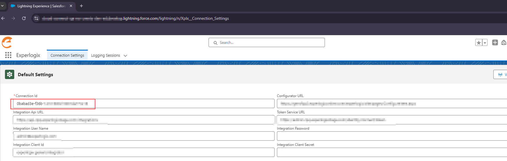Click the Token Service URL field
The width and height of the screenshot is (507, 161).
tap(392, 120)
